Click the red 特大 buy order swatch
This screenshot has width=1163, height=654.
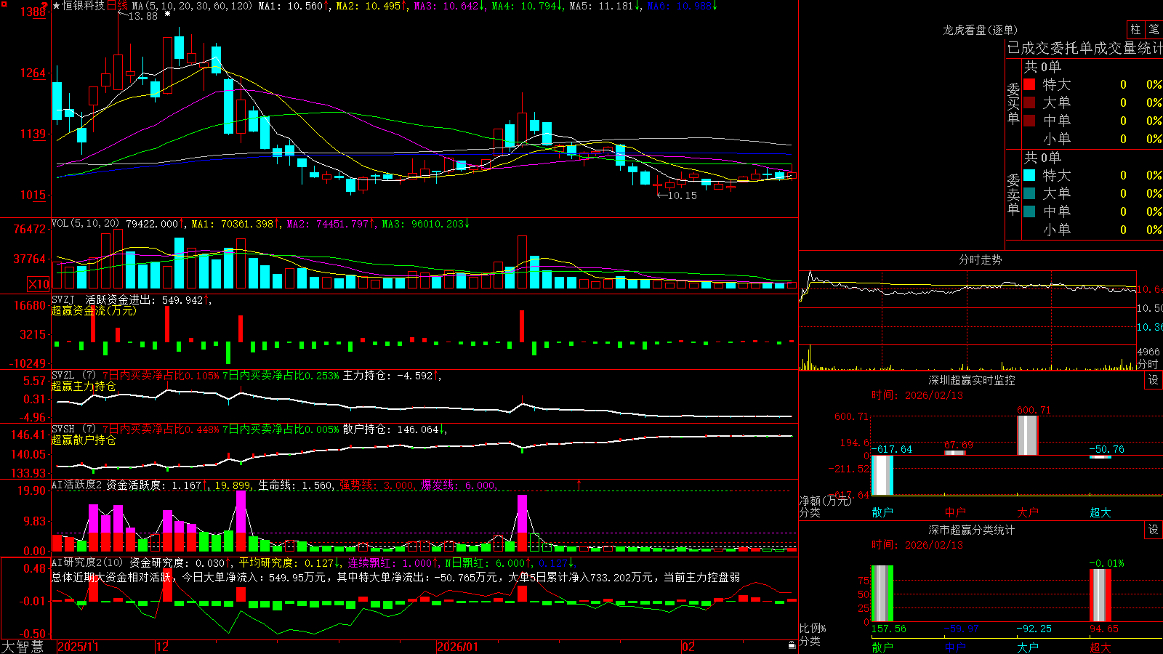(1029, 84)
